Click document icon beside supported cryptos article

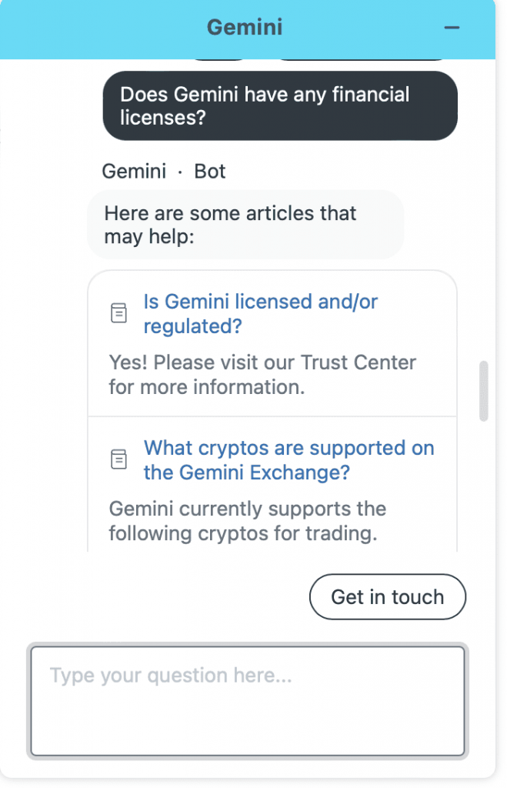[118, 459]
